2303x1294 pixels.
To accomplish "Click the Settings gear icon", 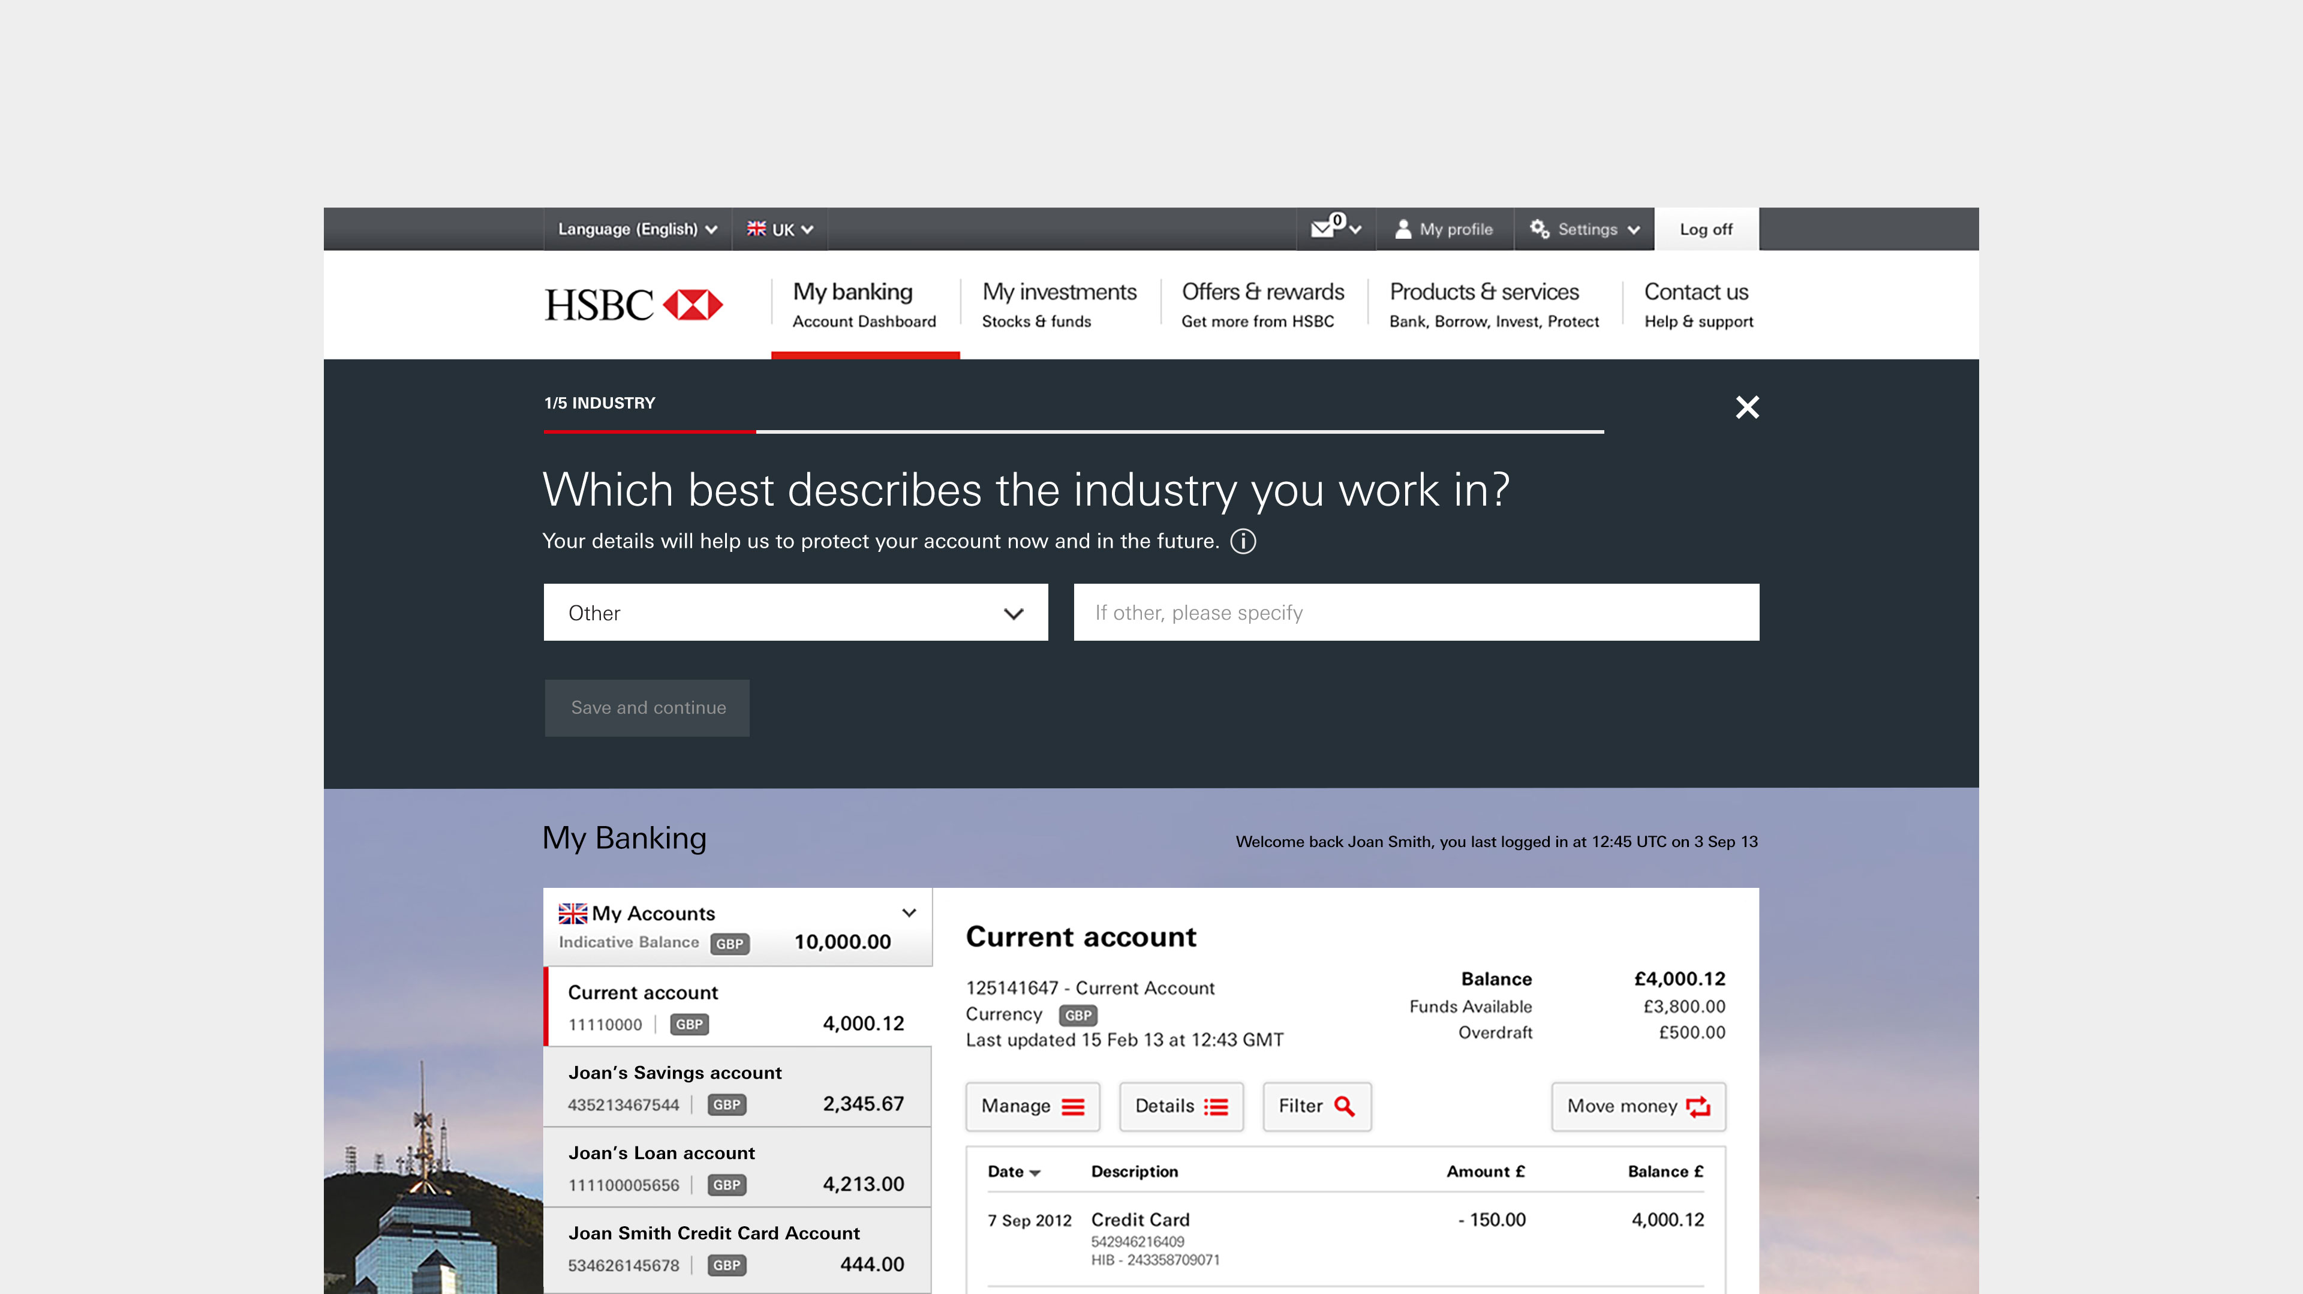I will point(1538,229).
